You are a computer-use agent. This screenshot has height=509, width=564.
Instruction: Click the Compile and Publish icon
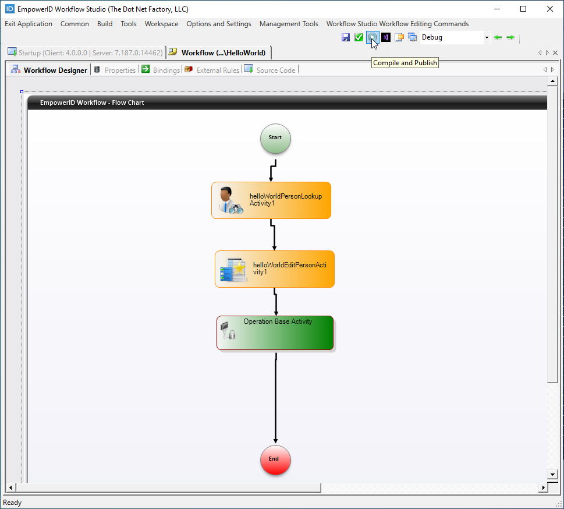(372, 37)
